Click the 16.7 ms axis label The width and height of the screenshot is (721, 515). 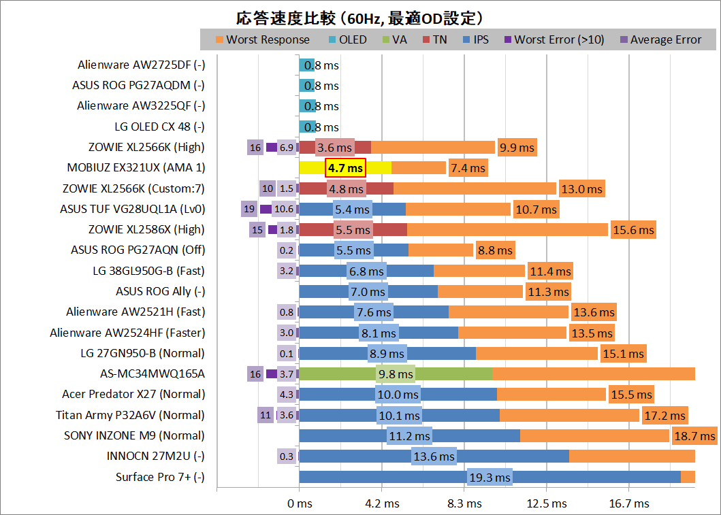coord(629,503)
